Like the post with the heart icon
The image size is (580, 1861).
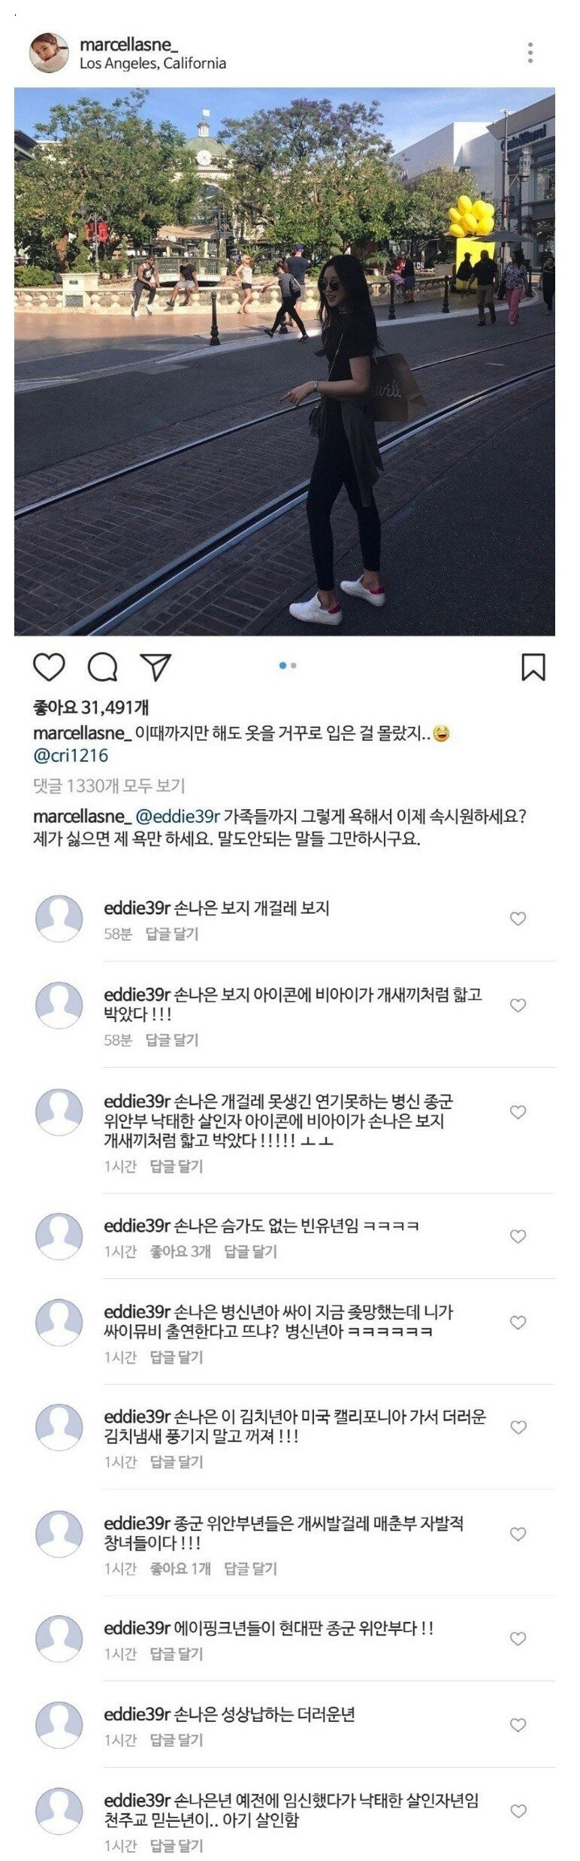click(x=49, y=667)
